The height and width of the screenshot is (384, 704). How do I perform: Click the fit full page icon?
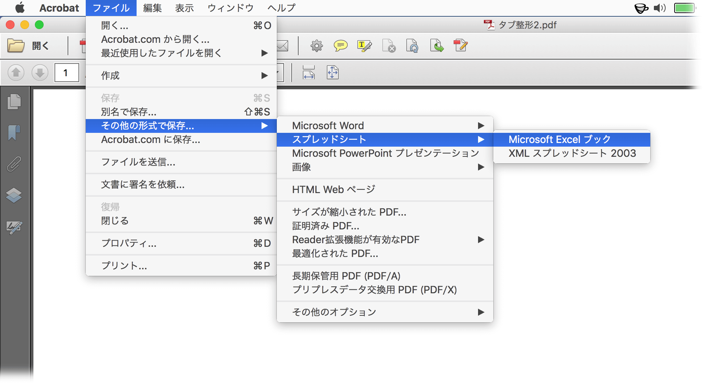(333, 73)
